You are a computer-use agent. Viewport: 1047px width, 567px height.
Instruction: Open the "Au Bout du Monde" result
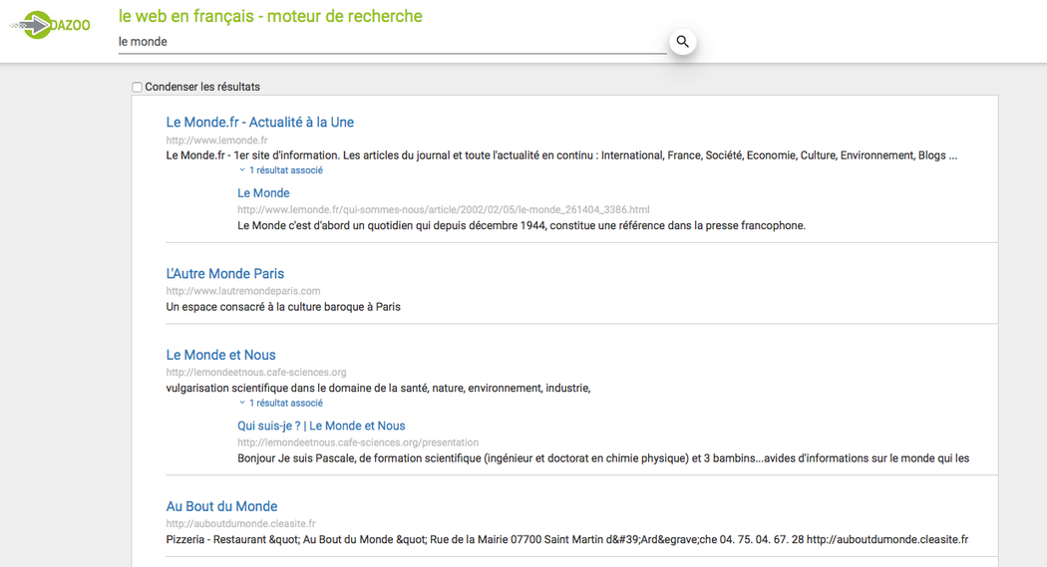(x=221, y=506)
